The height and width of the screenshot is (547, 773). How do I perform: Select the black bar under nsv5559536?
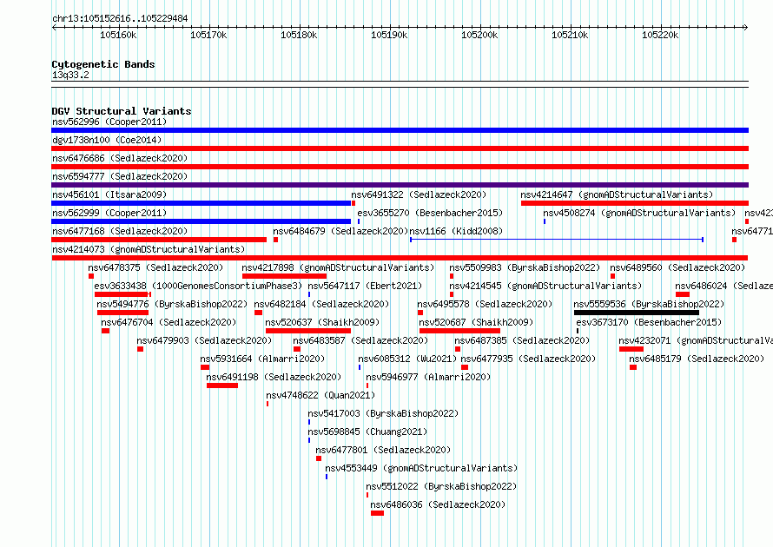(x=637, y=313)
